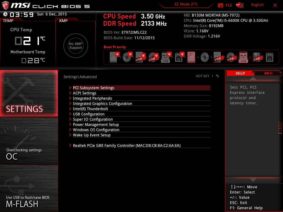Screen dimensions: 283x212
Task: Switch to the INFO tab
Action: point(268,73)
